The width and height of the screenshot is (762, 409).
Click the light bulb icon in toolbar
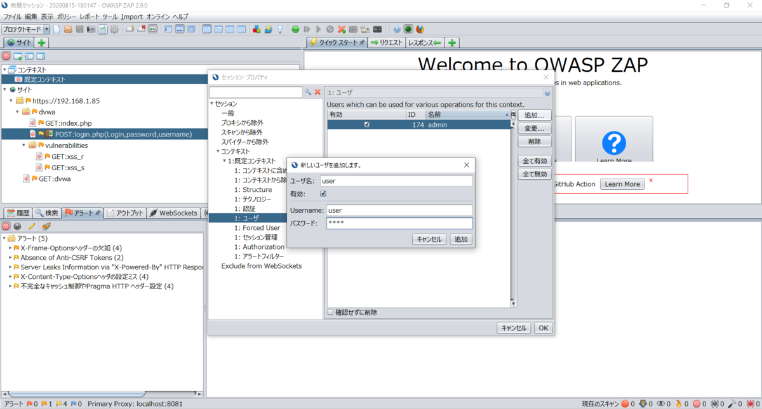[x=279, y=29]
